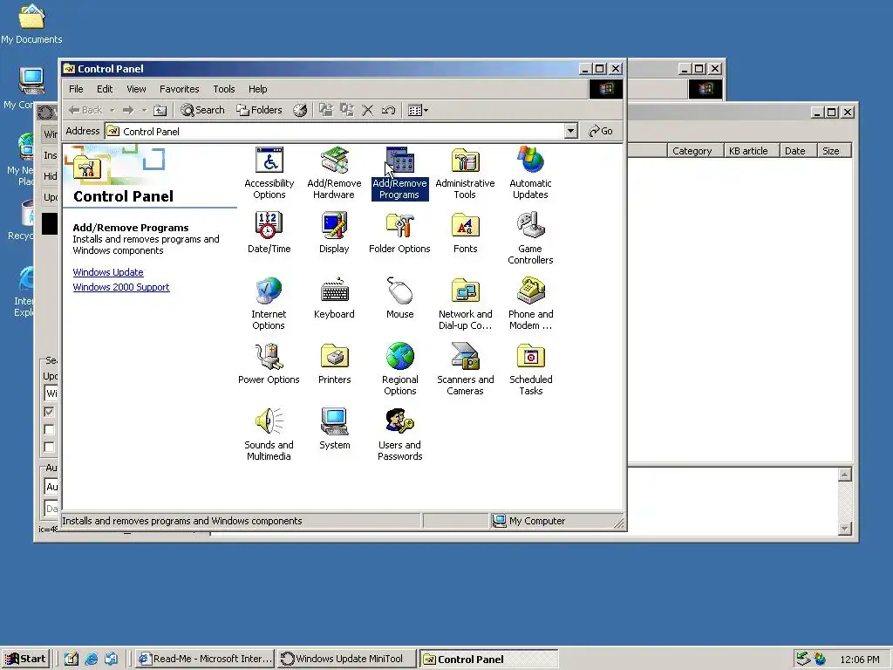The height and width of the screenshot is (670, 893).
Task: Click the Move To toolbar icon
Action: 326,110
